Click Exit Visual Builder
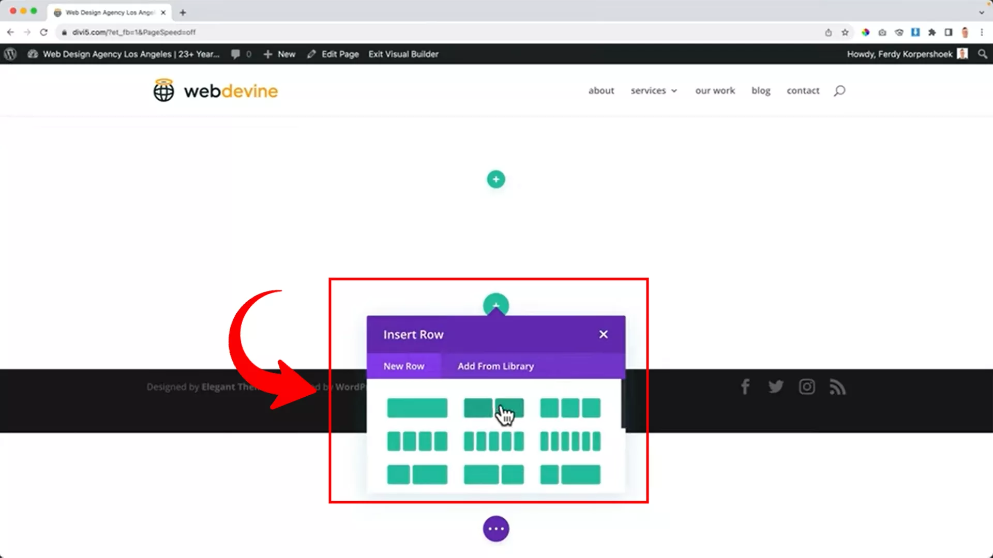This screenshot has height=558, width=993. coord(403,54)
